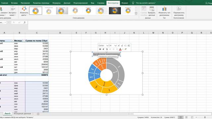Viewport: 212px width, 119px height.
Task: Click the increase font size icon in mini toolbar
Action: (x=119, y=46)
